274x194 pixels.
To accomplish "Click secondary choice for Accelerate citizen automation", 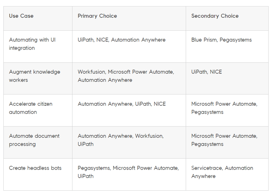I will [227, 110].
